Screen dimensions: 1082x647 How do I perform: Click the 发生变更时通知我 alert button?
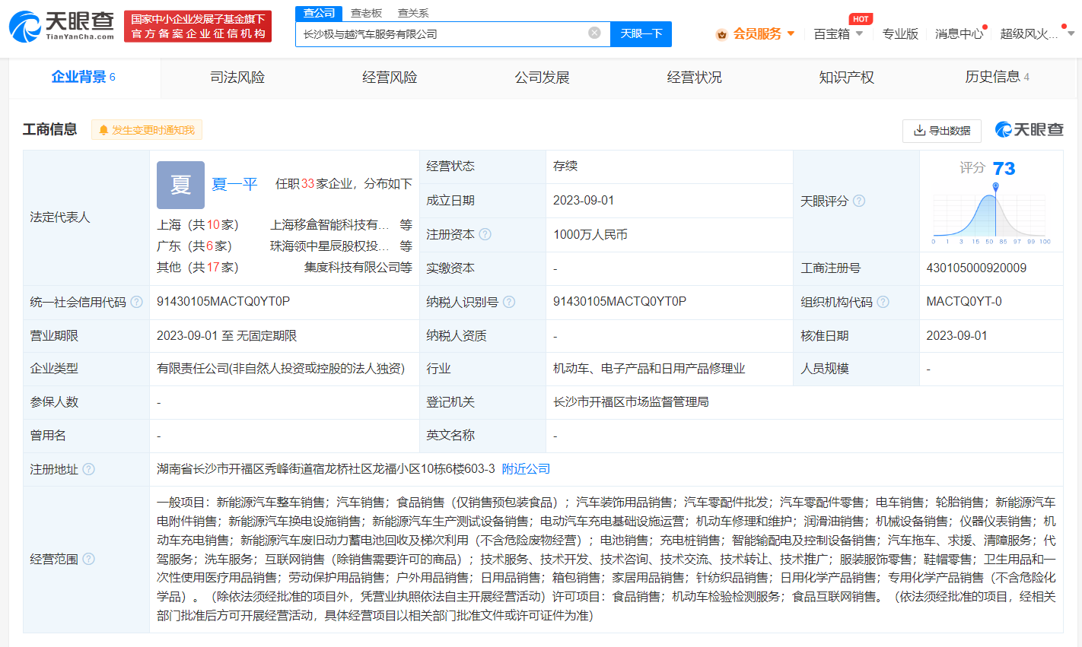pos(147,130)
